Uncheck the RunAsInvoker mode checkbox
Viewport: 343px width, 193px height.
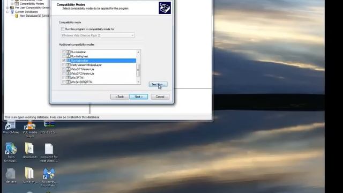point(64,61)
